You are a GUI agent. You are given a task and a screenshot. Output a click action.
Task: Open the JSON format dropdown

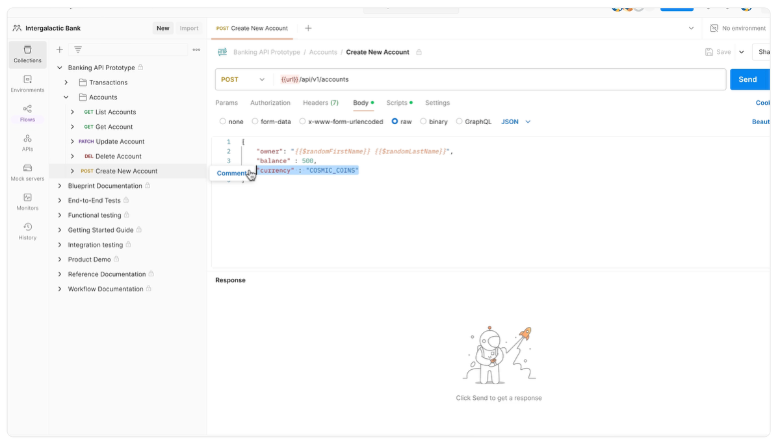(516, 122)
